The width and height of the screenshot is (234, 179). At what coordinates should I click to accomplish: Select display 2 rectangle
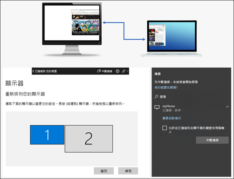tap(89, 139)
